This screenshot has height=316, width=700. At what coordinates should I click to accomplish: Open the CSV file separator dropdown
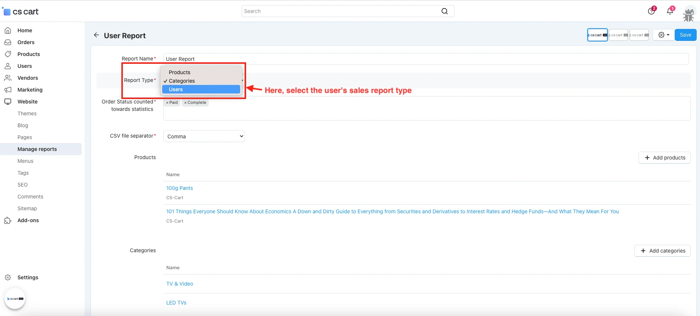point(204,136)
